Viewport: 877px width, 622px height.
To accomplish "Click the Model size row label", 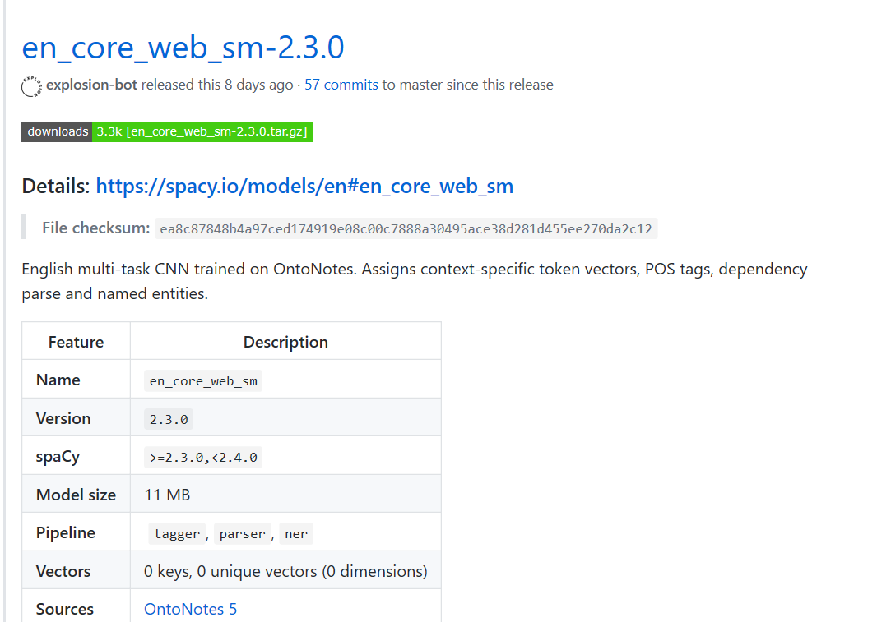I will coord(76,495).
